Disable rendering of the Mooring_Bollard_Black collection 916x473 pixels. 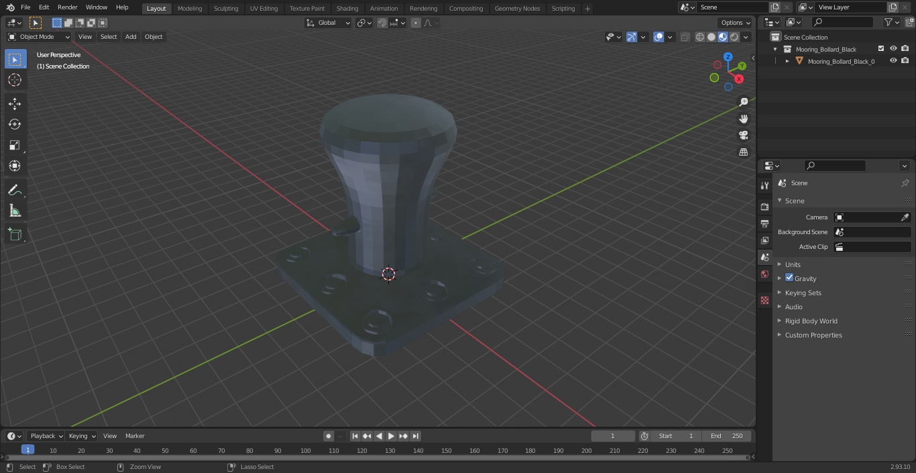[x=905, y=49]
